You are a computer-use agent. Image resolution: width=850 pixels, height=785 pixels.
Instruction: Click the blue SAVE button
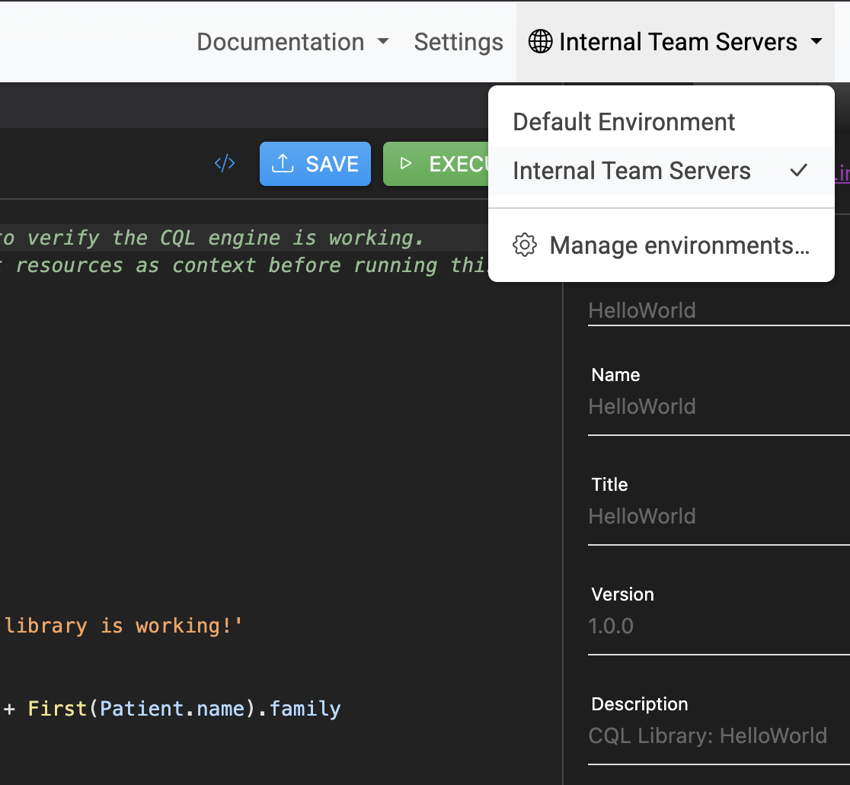[x=315, y=164]
